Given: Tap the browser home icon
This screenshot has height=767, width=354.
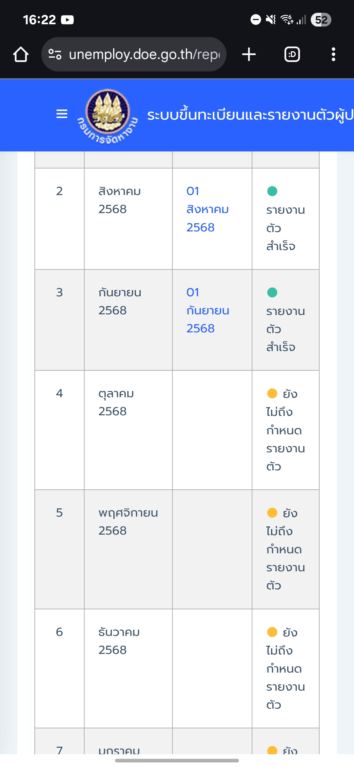Looking at the screenshot, I should (x=21, y=54).
